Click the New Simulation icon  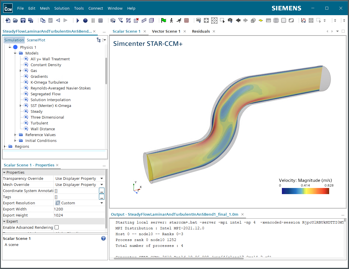(x=8, y=20)
